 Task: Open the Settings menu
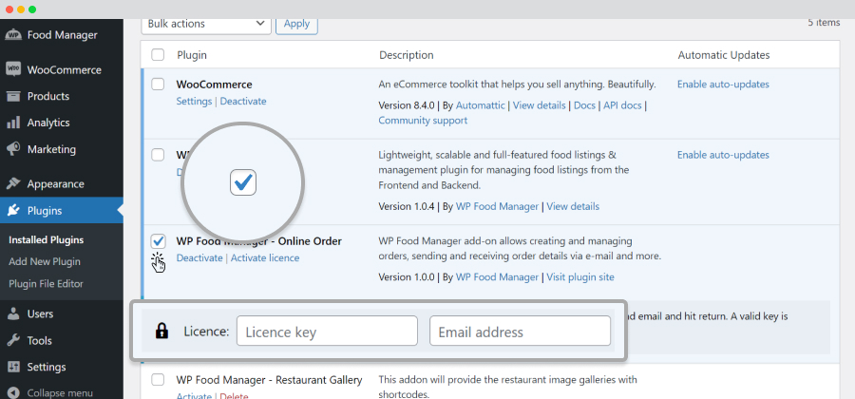[x=62, y=367]
